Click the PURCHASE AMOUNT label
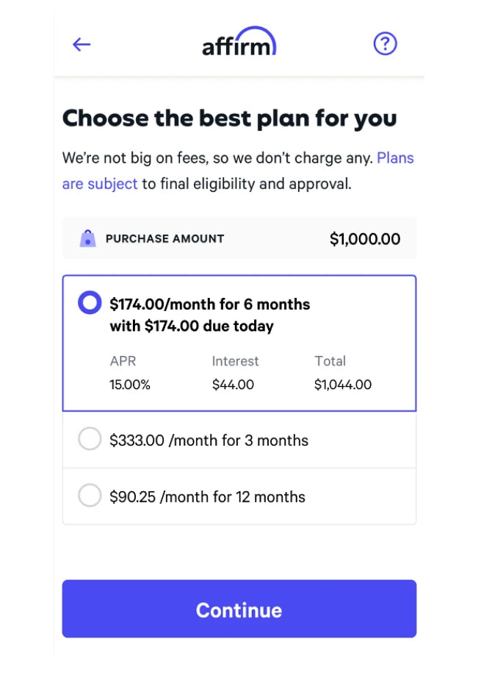 pos(165,238)
